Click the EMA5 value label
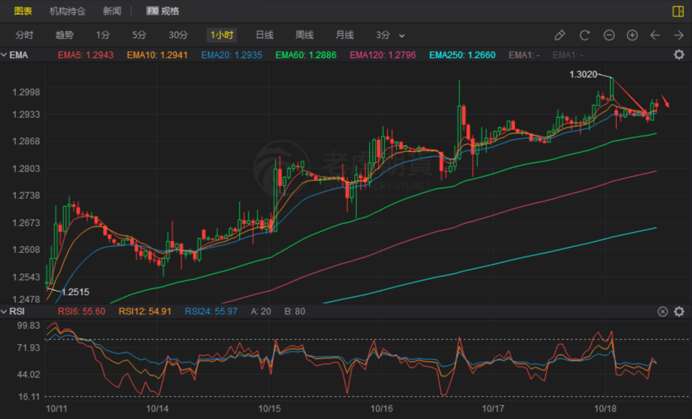 (x=86, y=55)
